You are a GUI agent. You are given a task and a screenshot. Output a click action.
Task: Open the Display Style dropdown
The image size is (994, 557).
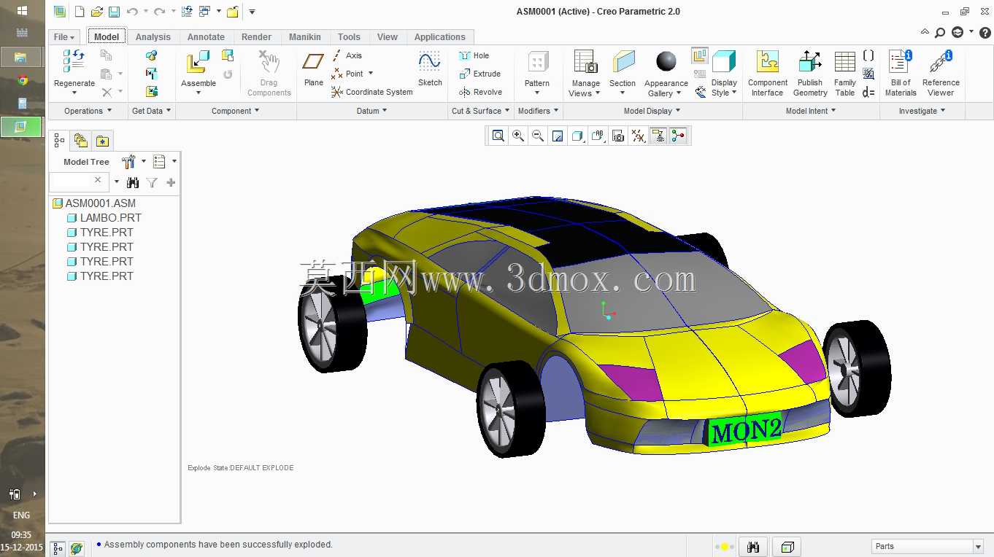point(724,88)
